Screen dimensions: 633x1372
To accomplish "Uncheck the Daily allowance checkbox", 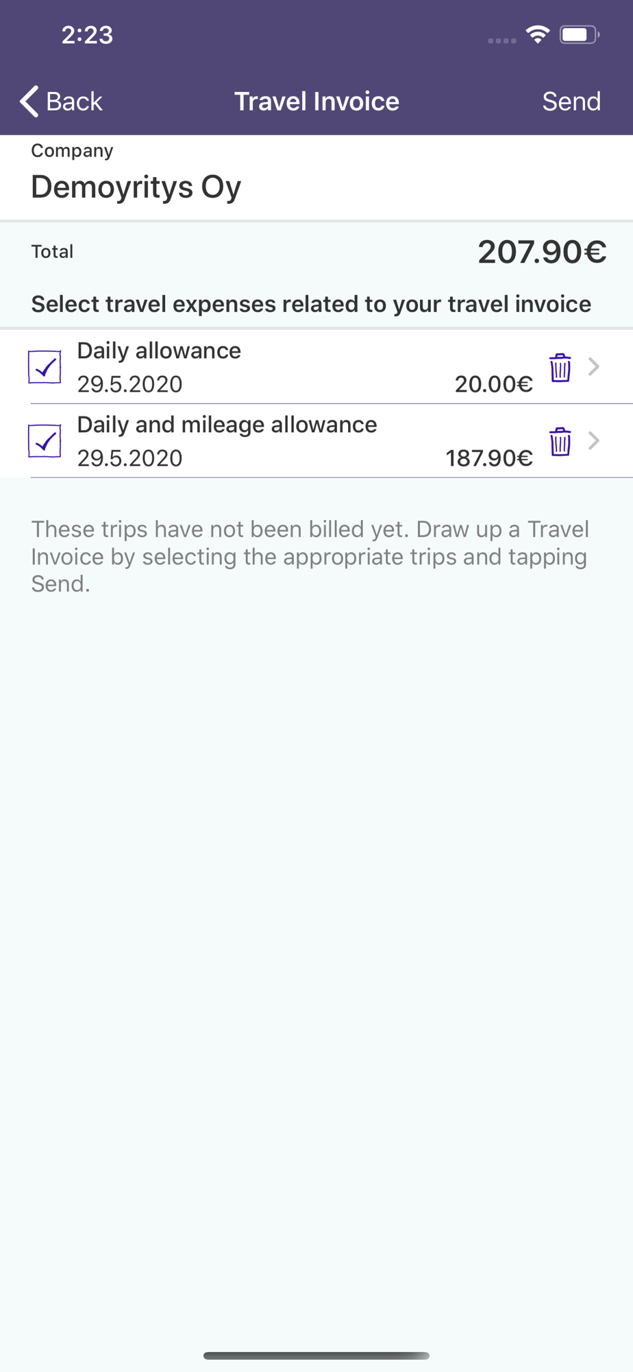I will [x=45, y=367].
